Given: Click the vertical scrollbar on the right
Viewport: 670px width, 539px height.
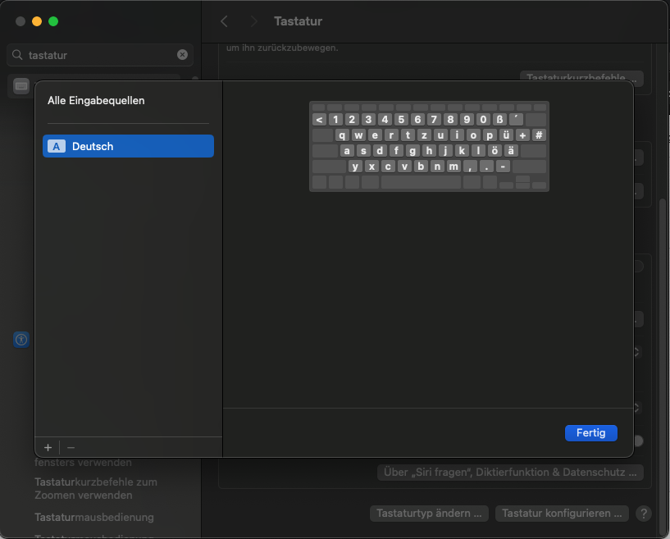Looking at the screenshot, I should 663,246.
